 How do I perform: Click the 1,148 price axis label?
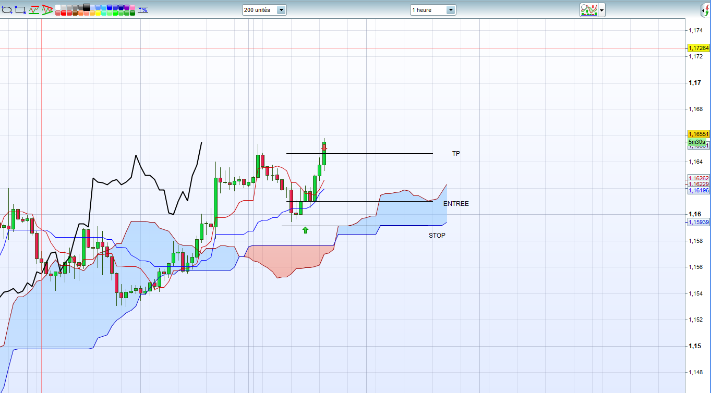point(696,373)
